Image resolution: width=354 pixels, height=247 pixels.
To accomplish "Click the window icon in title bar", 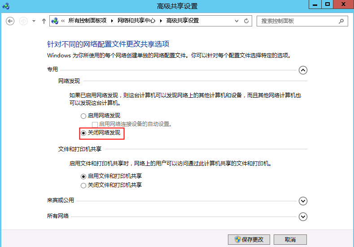I will [x=6, y=5].
